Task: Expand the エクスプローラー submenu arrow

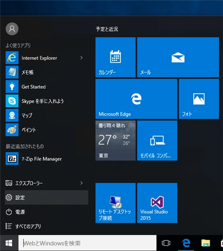Action: 81,183
